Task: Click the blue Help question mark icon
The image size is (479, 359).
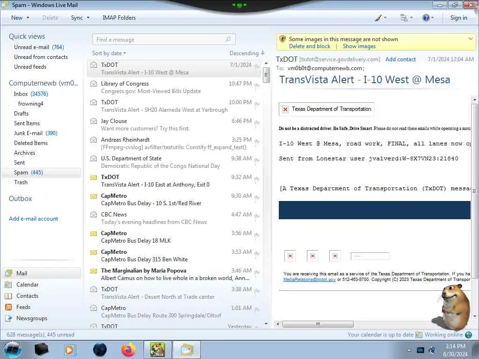Action: tap(426, 18)
